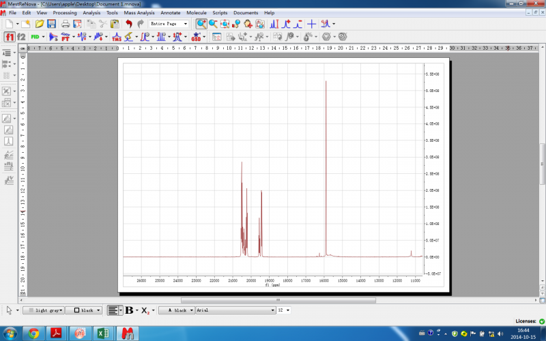Expand the font size 12 dropdown
Image resolution: width=546 pixels, height=341 pixels.
[x=287, y=310]
